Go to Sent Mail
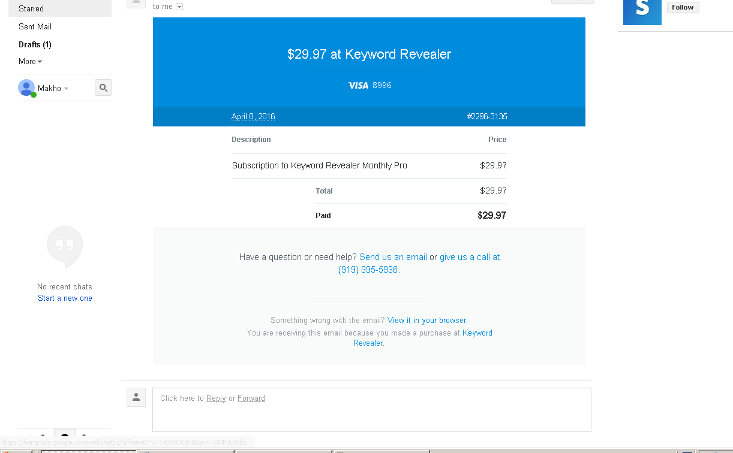Screen dimensions: 733x453 coord(35,26)
